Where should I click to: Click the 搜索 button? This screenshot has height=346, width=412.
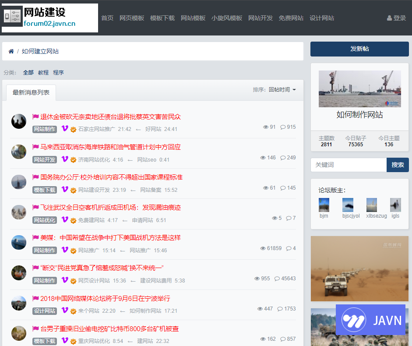398,165
